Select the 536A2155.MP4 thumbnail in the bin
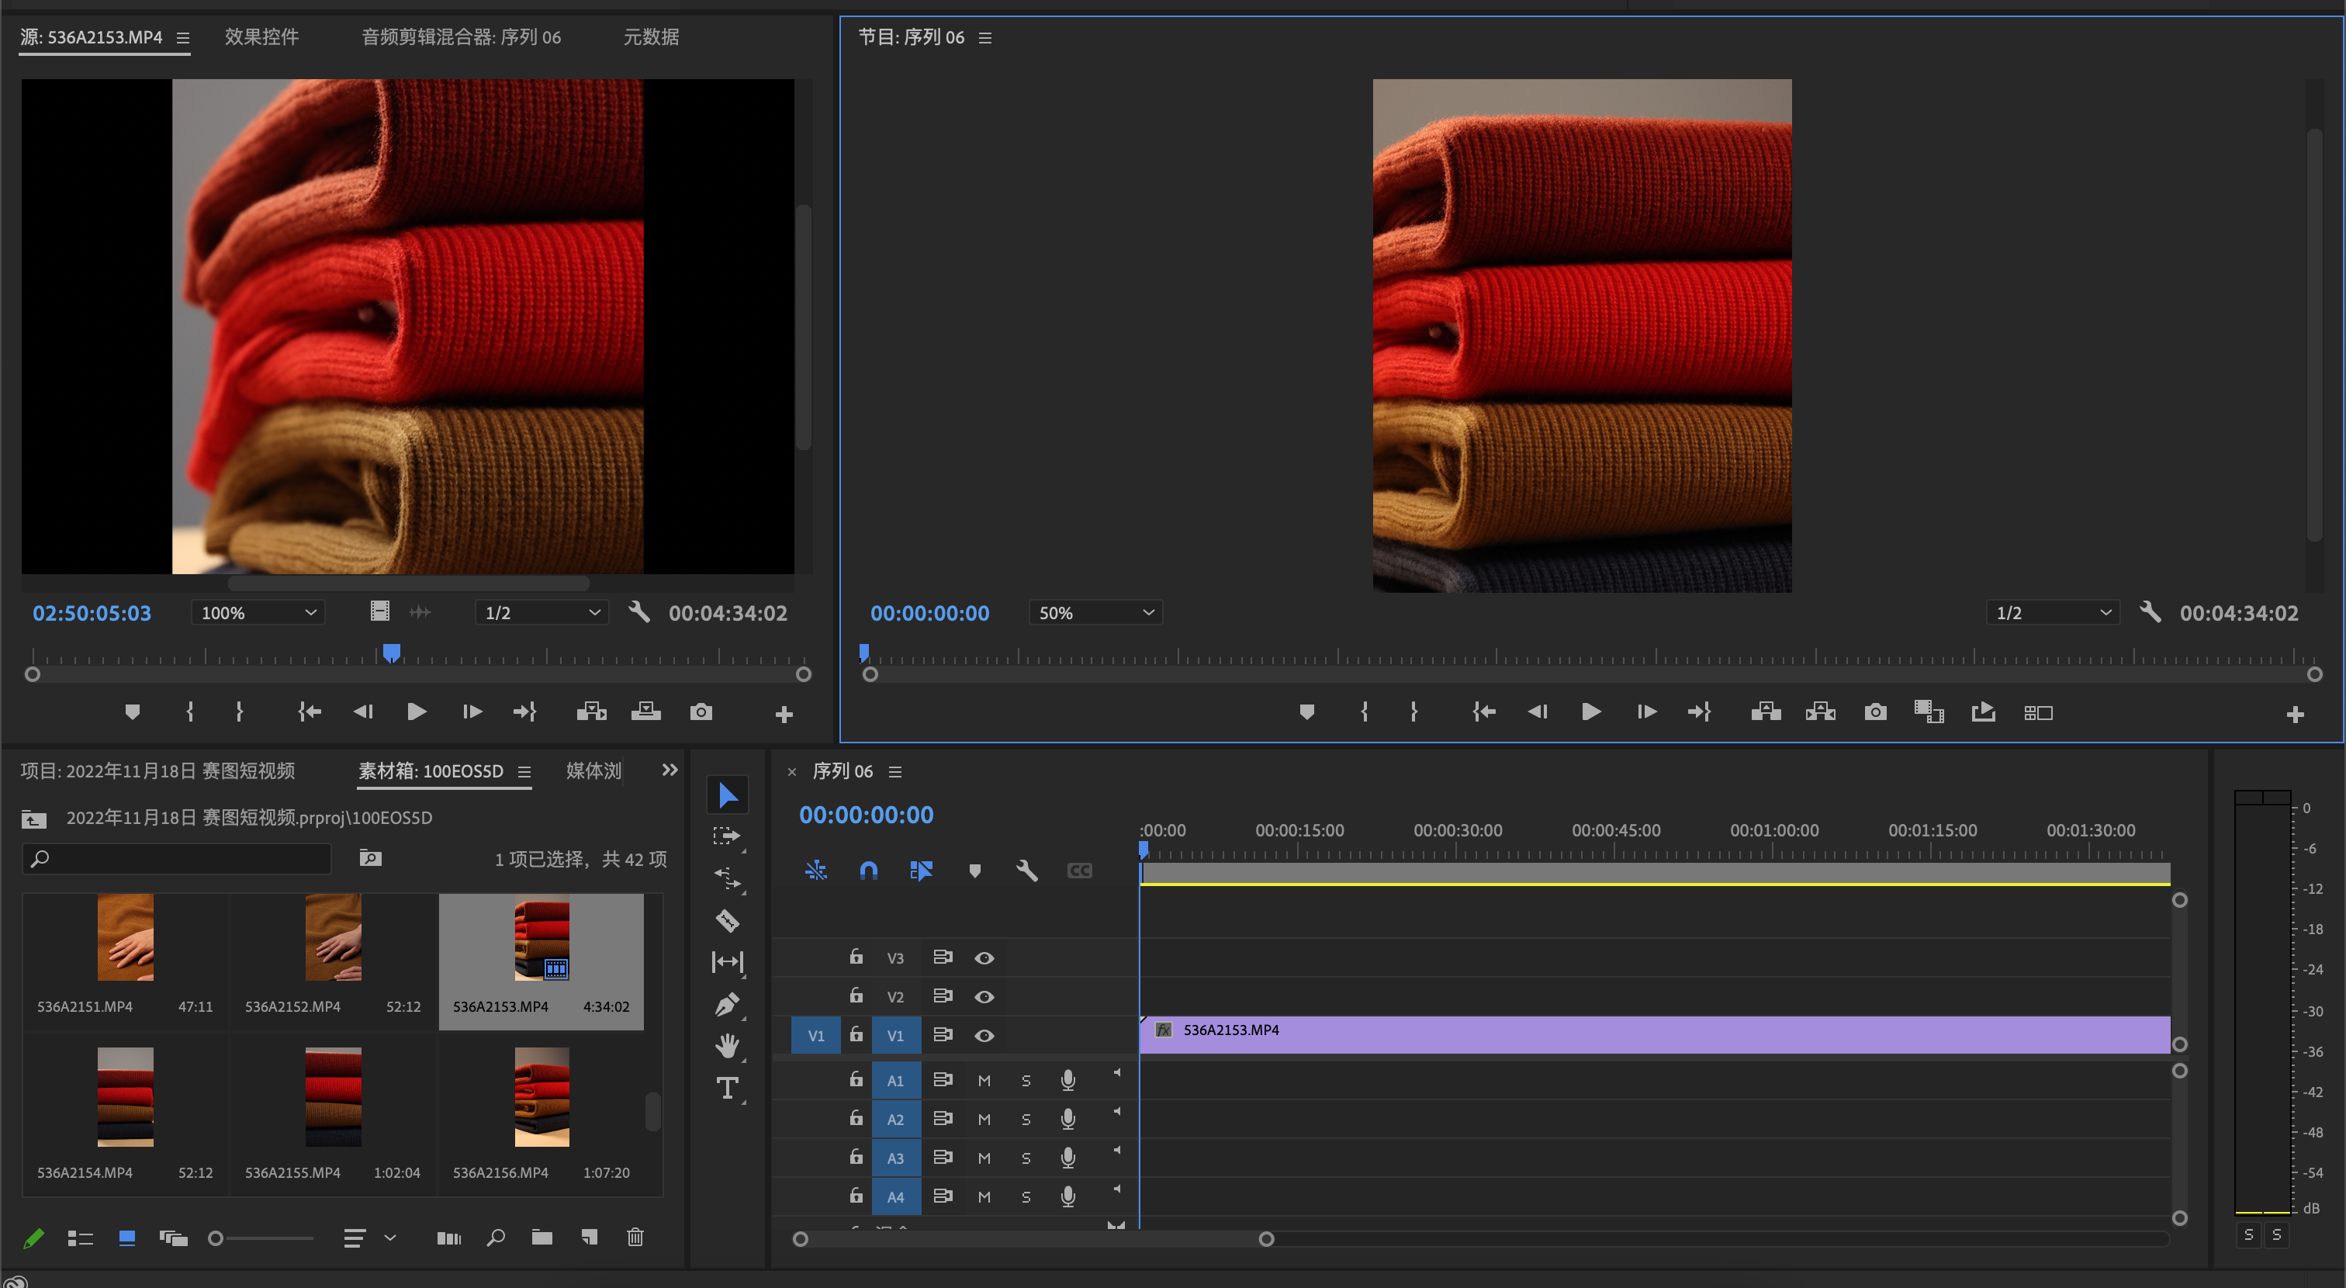The width and height of the screenshot is (2346, 1288). pos(332,1096)
